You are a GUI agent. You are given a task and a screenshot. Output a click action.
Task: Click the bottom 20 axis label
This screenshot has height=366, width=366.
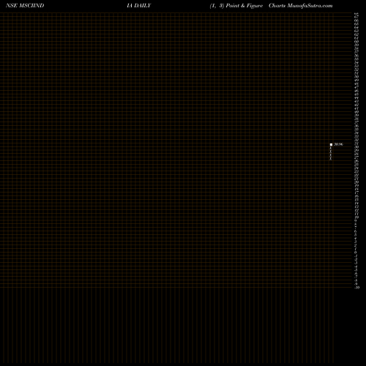(357, 288)
